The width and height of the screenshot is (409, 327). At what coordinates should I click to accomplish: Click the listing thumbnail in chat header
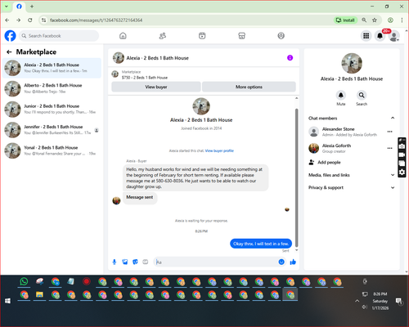(x=119, y=58)
